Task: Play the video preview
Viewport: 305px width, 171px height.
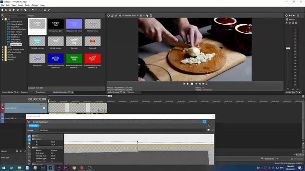Action: click(x=184, y=84)
